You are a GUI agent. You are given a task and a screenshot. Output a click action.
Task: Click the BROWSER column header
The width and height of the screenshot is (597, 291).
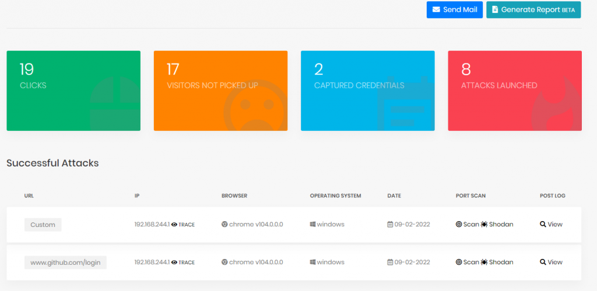[234, 196]
